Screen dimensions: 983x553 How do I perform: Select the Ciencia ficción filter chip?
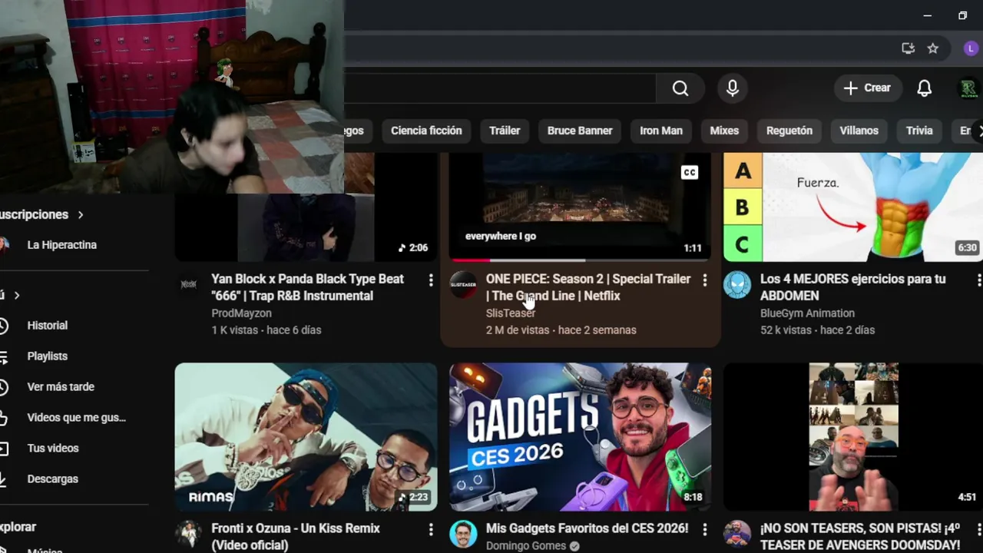coord(426,131)
